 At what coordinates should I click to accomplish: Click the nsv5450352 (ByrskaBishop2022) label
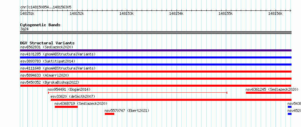point(50,82)
